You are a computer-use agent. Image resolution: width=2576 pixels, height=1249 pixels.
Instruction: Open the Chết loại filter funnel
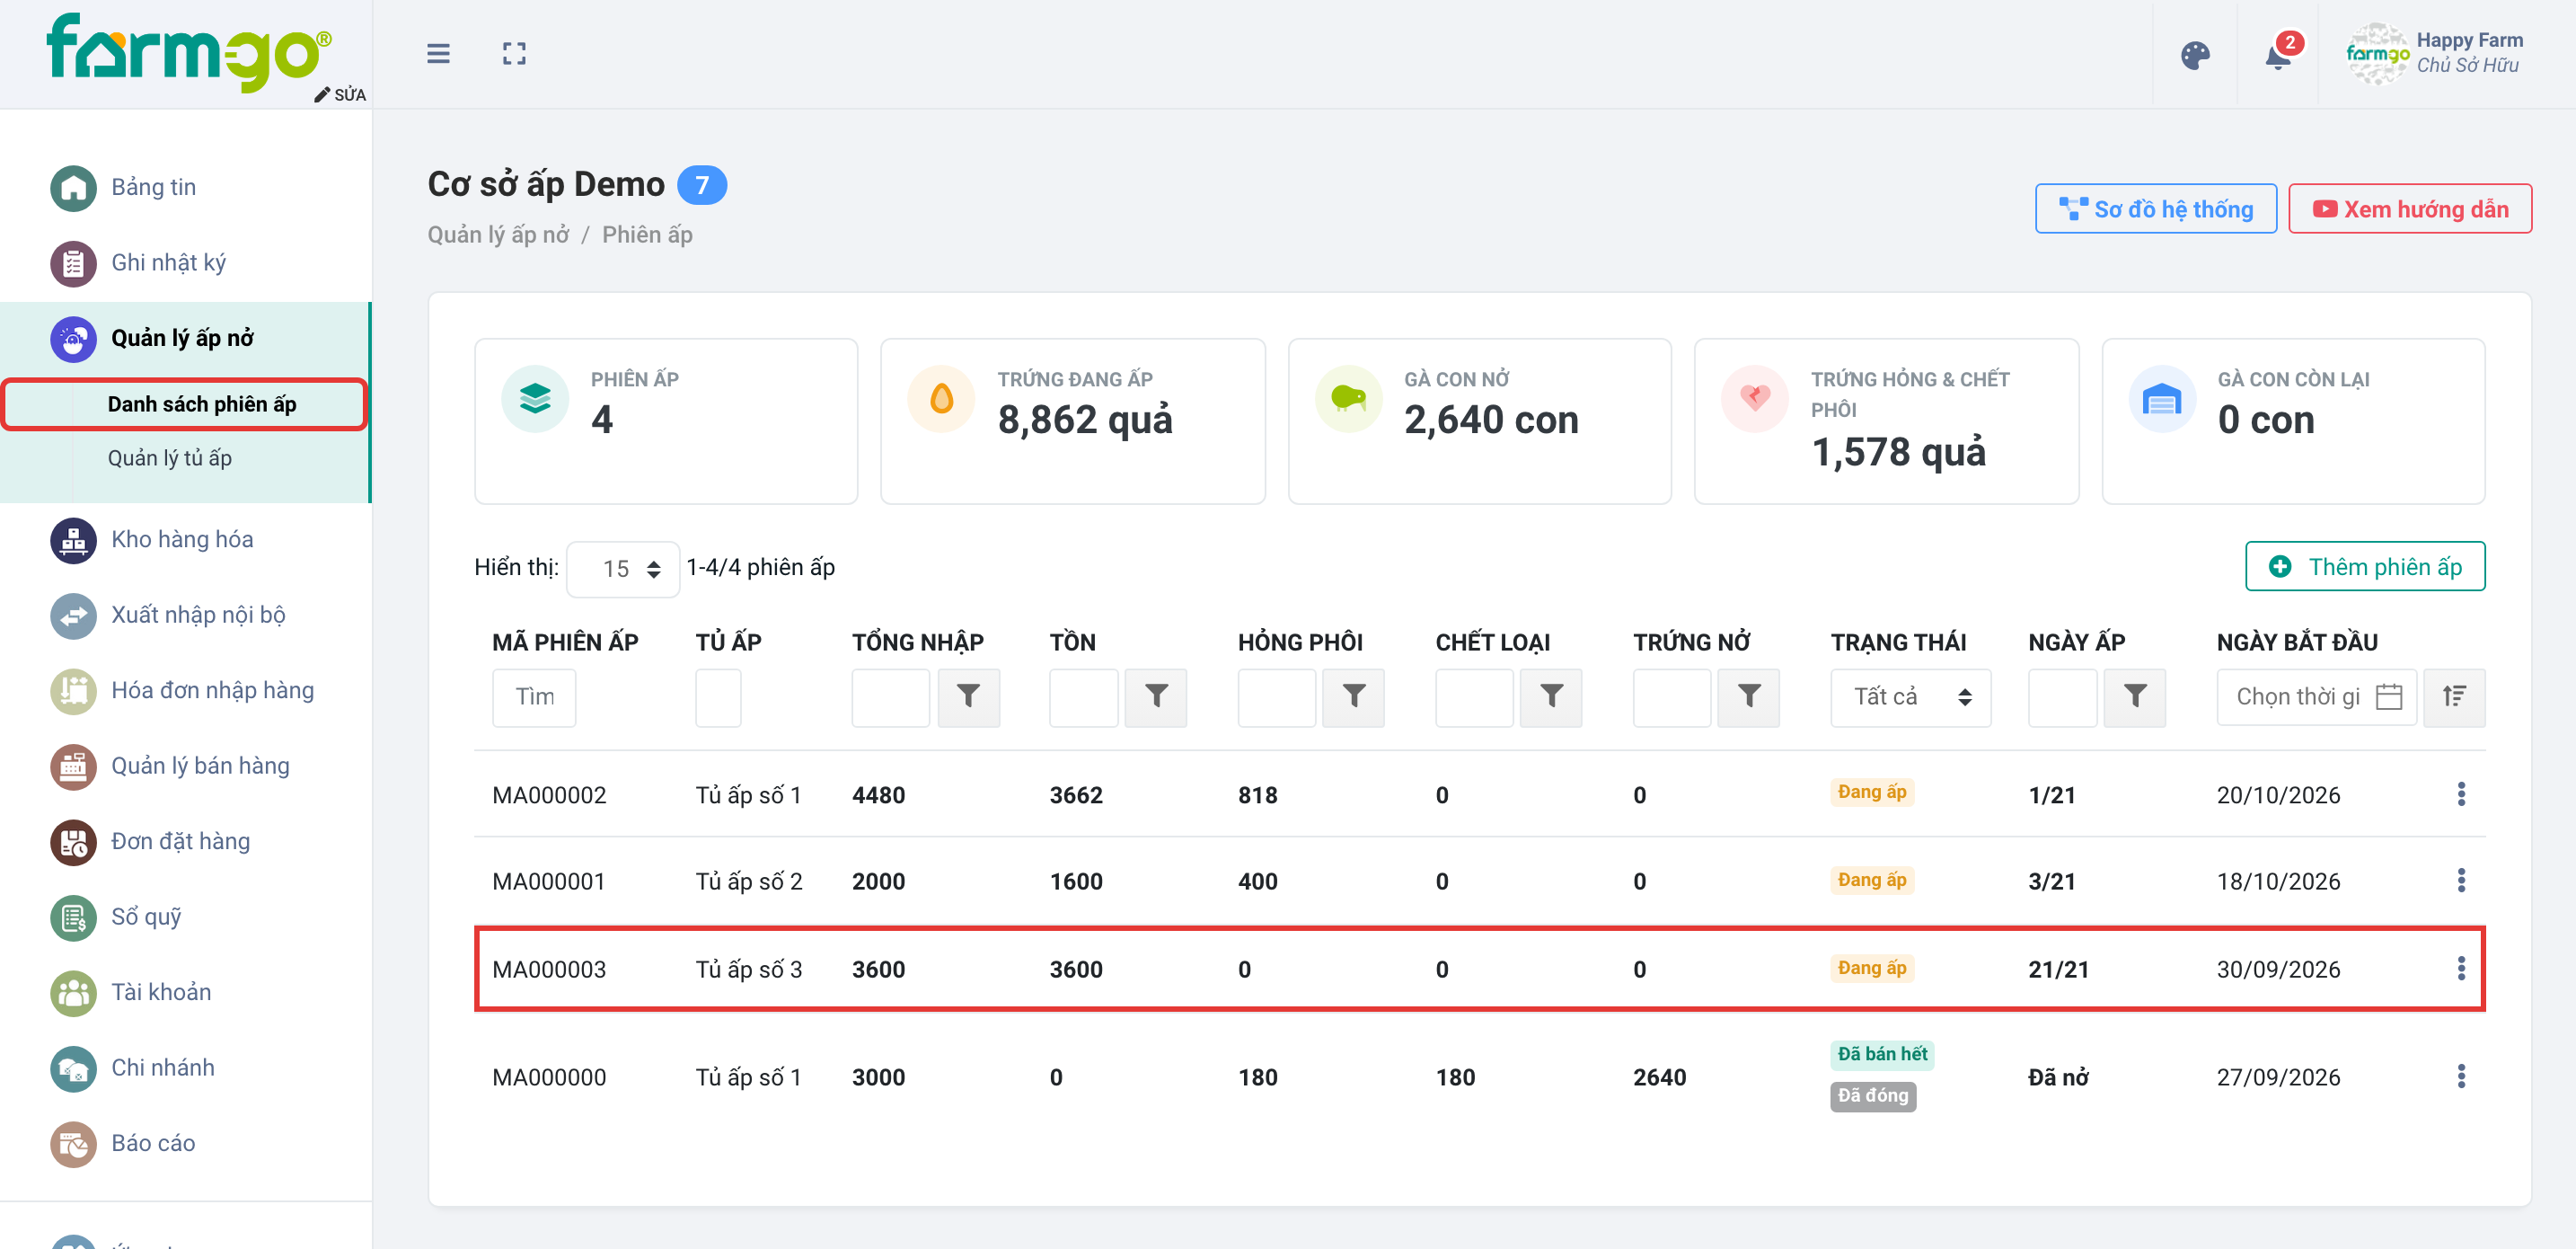click(x=1551, y=696)
